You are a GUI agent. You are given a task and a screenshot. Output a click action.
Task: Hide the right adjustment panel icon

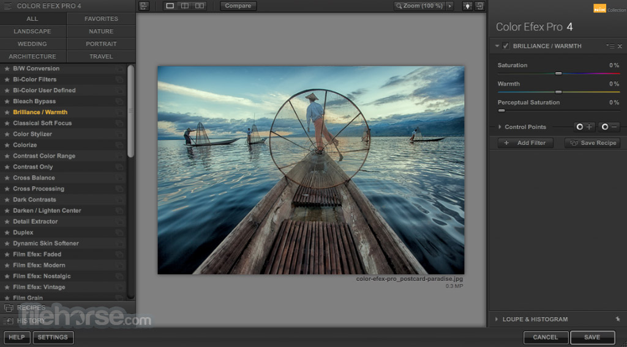(479, 6)
